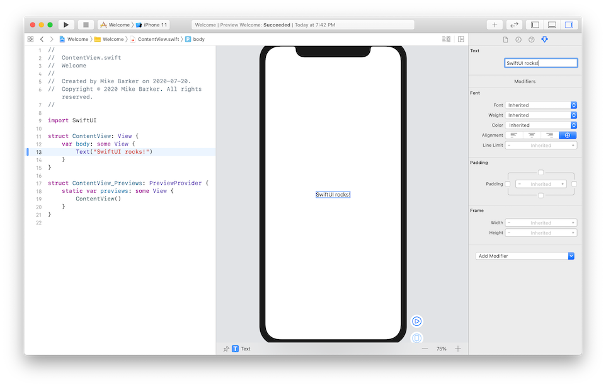Add editor on right
This screenshot has height=387, width=606.
point(461,39)
